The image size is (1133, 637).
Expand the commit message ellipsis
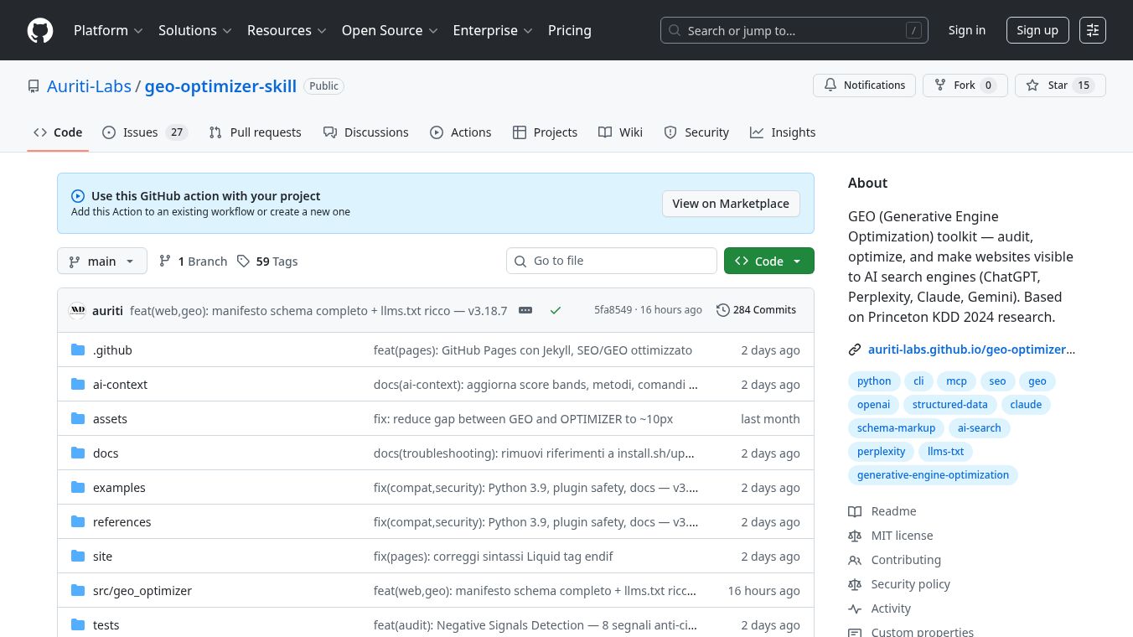pyautogui.click(x=525, y=310)
